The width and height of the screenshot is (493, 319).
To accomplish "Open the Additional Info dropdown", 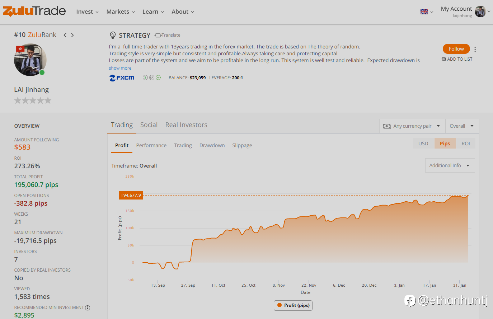I will point(450,165).
